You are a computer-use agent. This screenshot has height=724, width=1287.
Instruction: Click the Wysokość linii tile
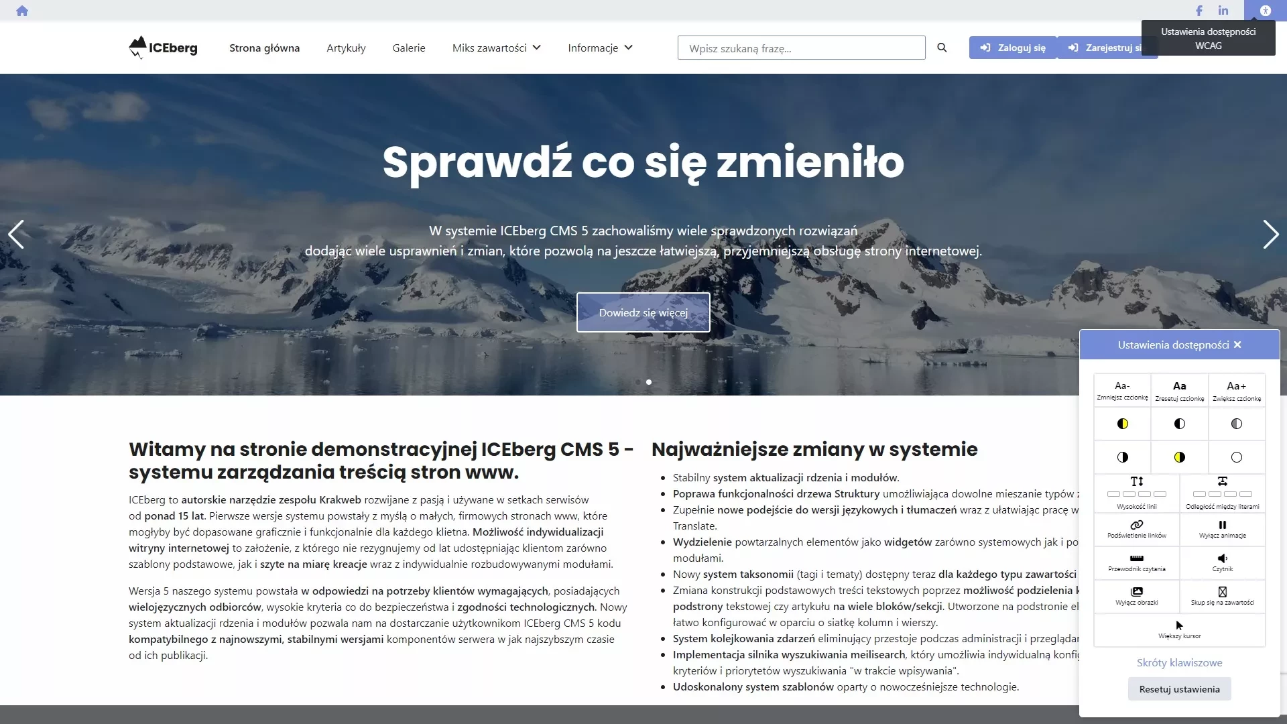coord(1137,493)
